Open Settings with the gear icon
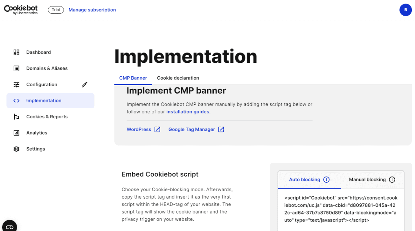415x231 pixels. pos(16,149)
